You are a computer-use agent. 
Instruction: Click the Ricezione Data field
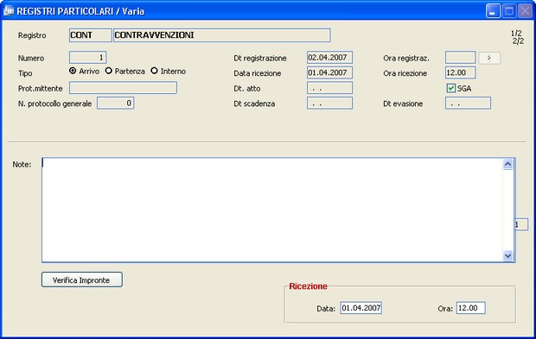361,308
